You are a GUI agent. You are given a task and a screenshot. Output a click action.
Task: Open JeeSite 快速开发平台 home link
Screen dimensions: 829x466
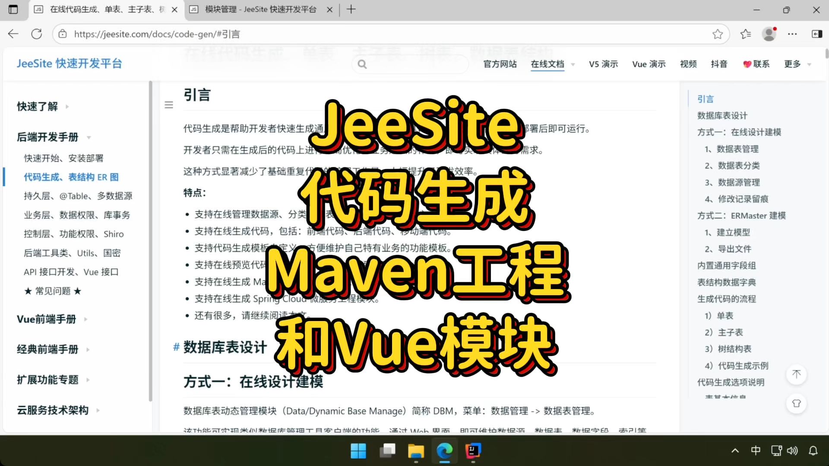tap(70, 63)
